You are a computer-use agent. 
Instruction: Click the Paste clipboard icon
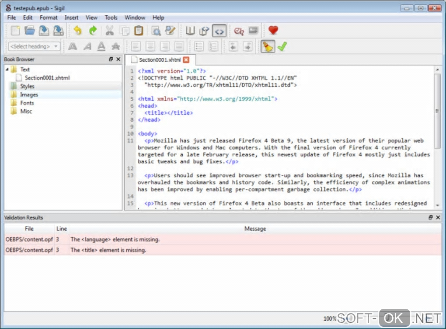pos(139,31)
